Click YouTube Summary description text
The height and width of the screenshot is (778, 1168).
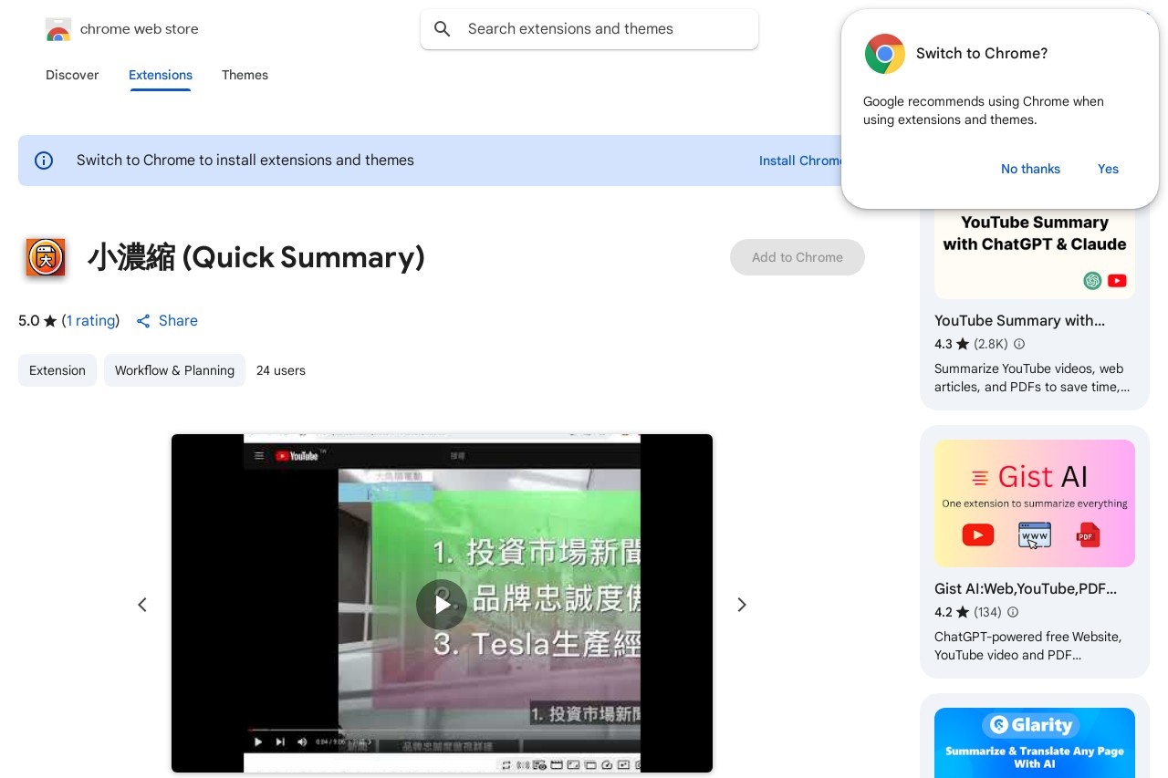(1032, 378)
